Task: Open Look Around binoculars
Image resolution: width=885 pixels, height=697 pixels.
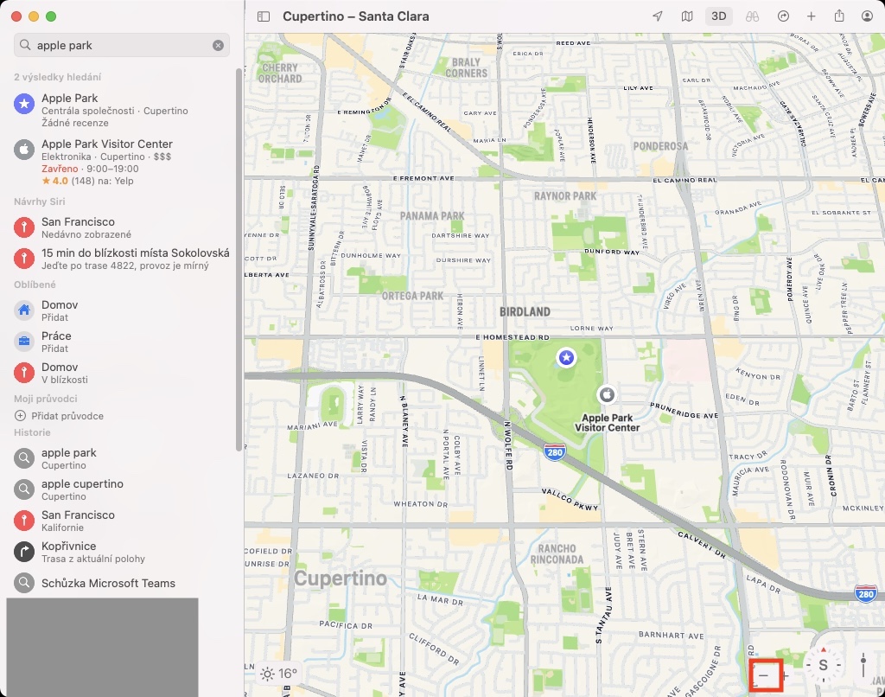Action: (752, 16)
